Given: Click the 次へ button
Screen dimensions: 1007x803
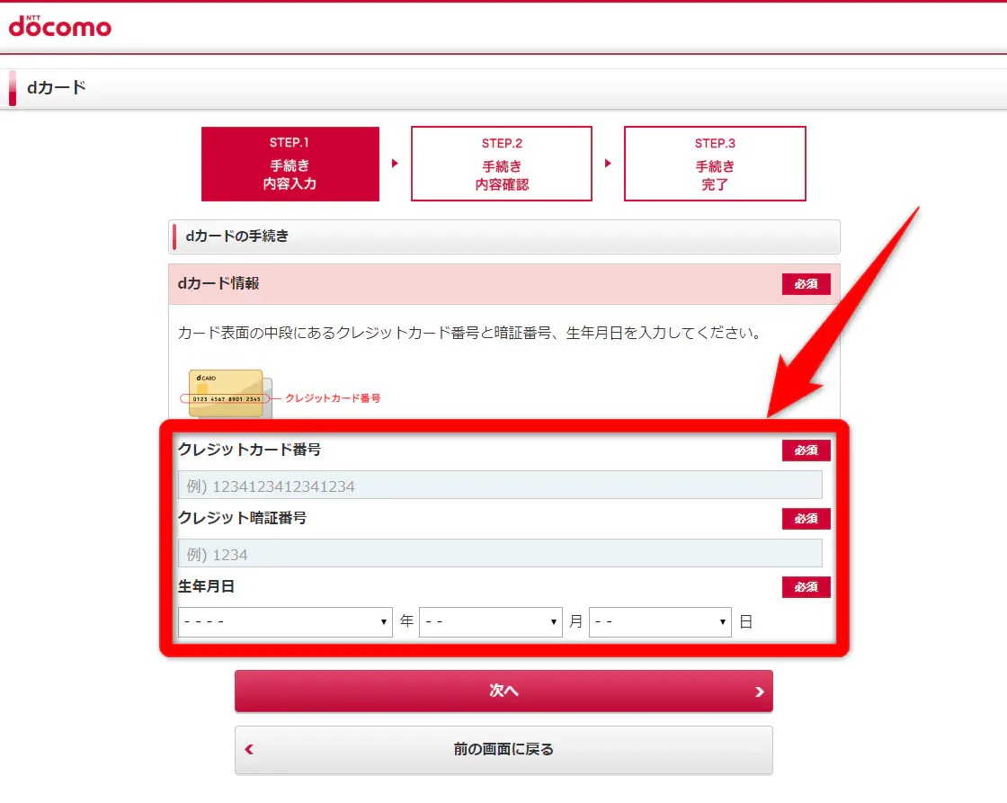Looking at the screenshot, I should (x=503, y=691).
